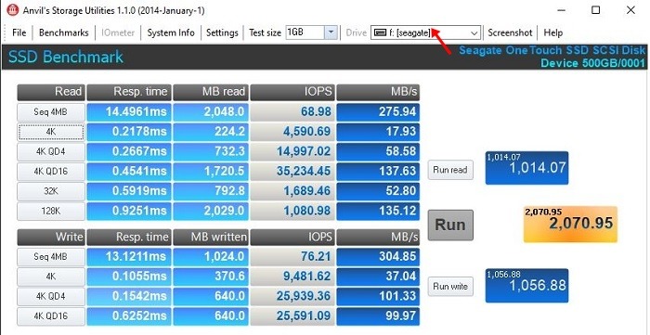The height and width of the screenshot is (335, 650).
Task: Click the 0.6252ms response time cell
Action: pyautogui.click(x=129, y=316)
